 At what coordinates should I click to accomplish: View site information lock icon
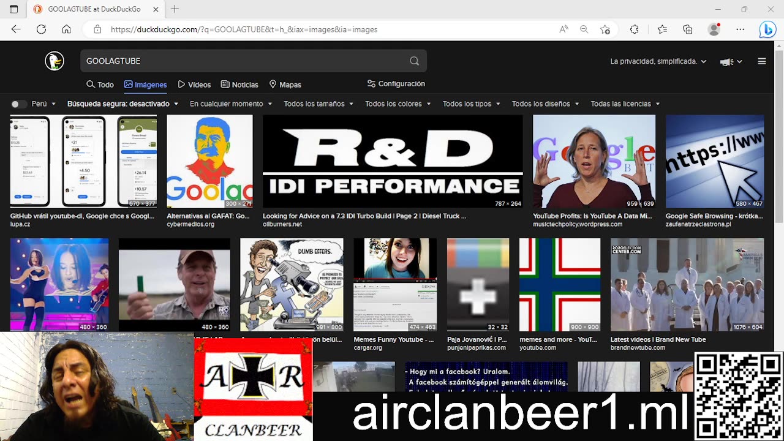coord(97,29)
